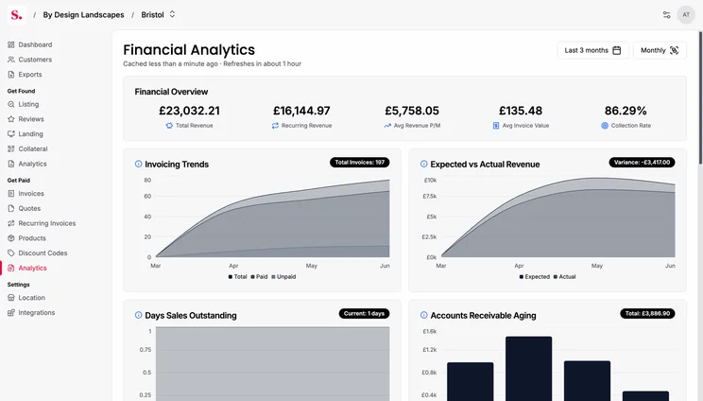Open the settings sliders icon top right
This screenshot has height=401, width=703.
(667, 15)
